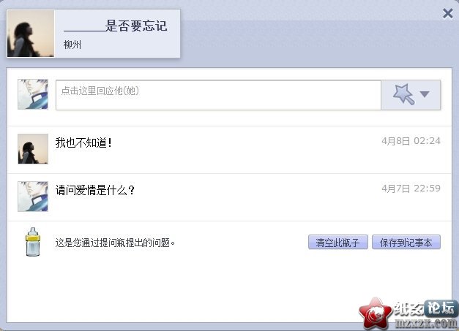The width and height of the screenshot is (459, 331).
Task: Click the location text 柳州
Action: coord(72,45)
